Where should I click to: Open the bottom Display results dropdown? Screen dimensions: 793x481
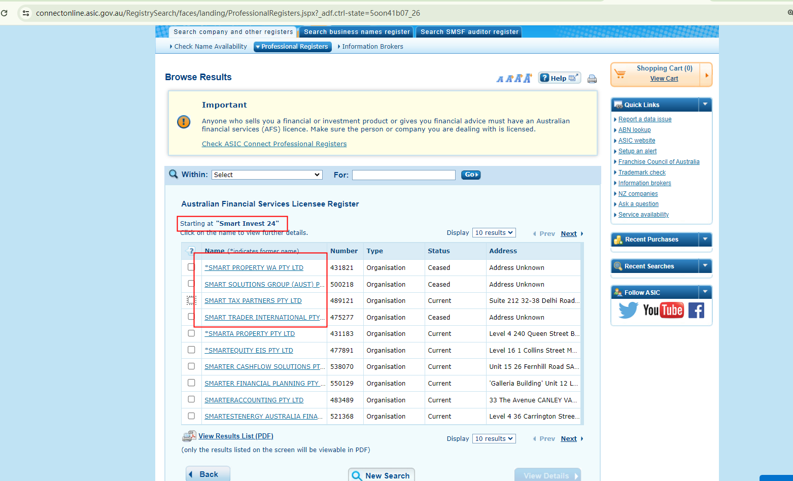pos(494,438)
